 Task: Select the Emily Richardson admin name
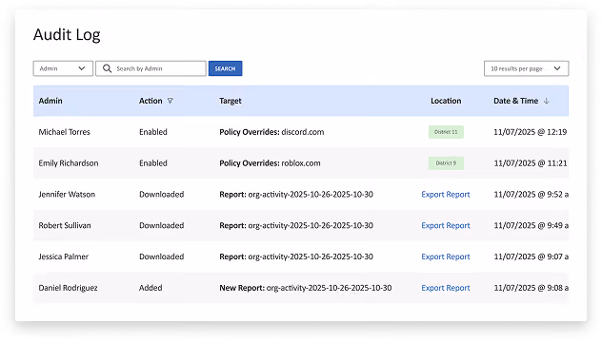point(69,163)
